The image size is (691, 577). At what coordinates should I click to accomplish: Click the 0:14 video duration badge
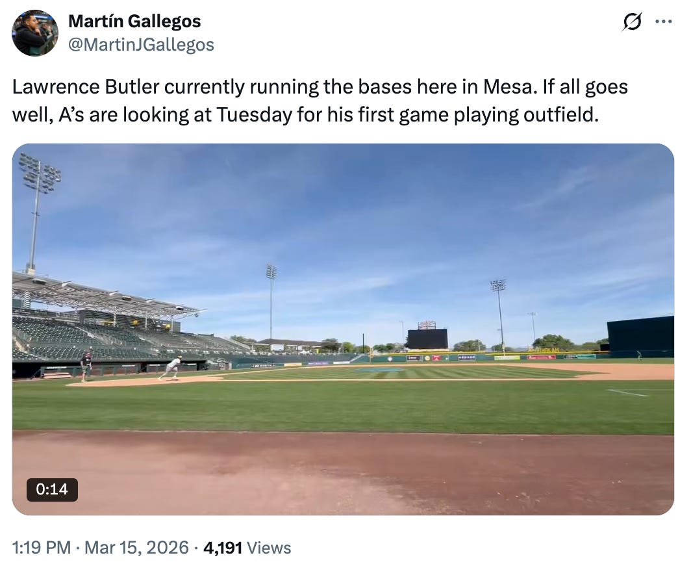coord(52,489)
